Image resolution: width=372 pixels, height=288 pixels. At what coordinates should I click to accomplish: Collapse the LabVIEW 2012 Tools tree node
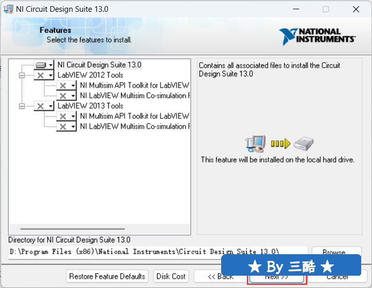pos(22,75)
